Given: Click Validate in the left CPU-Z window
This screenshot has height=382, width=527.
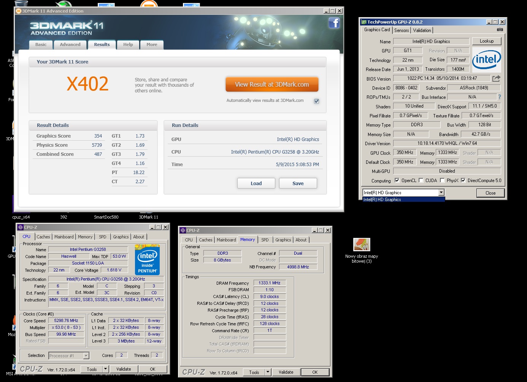Looking at the screenshot, I should [x=124, y=369].
